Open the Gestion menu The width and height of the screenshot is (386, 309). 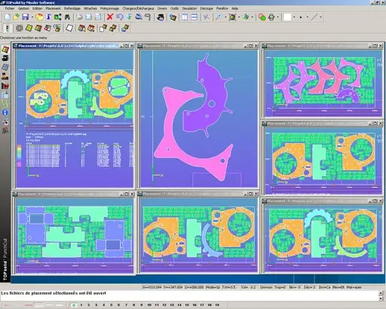click(x=23, y=8)
